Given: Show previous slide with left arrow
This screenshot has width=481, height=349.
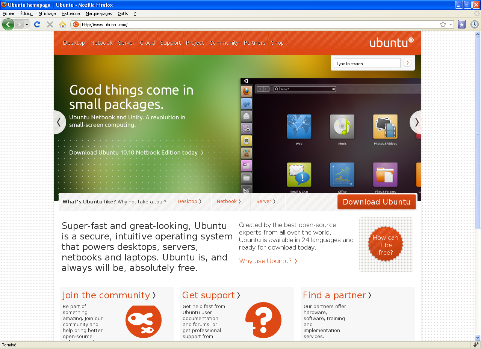Looking at the screenshot, I should pos(59,122).
